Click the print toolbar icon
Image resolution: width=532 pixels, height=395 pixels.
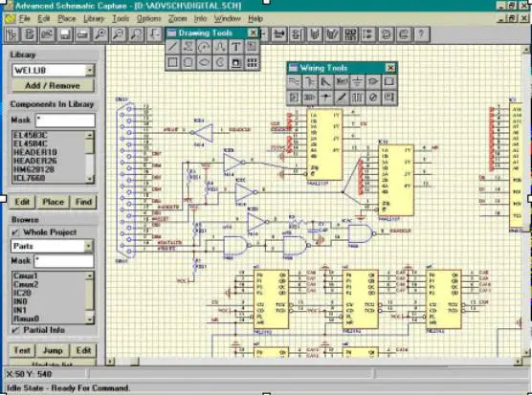83,34
